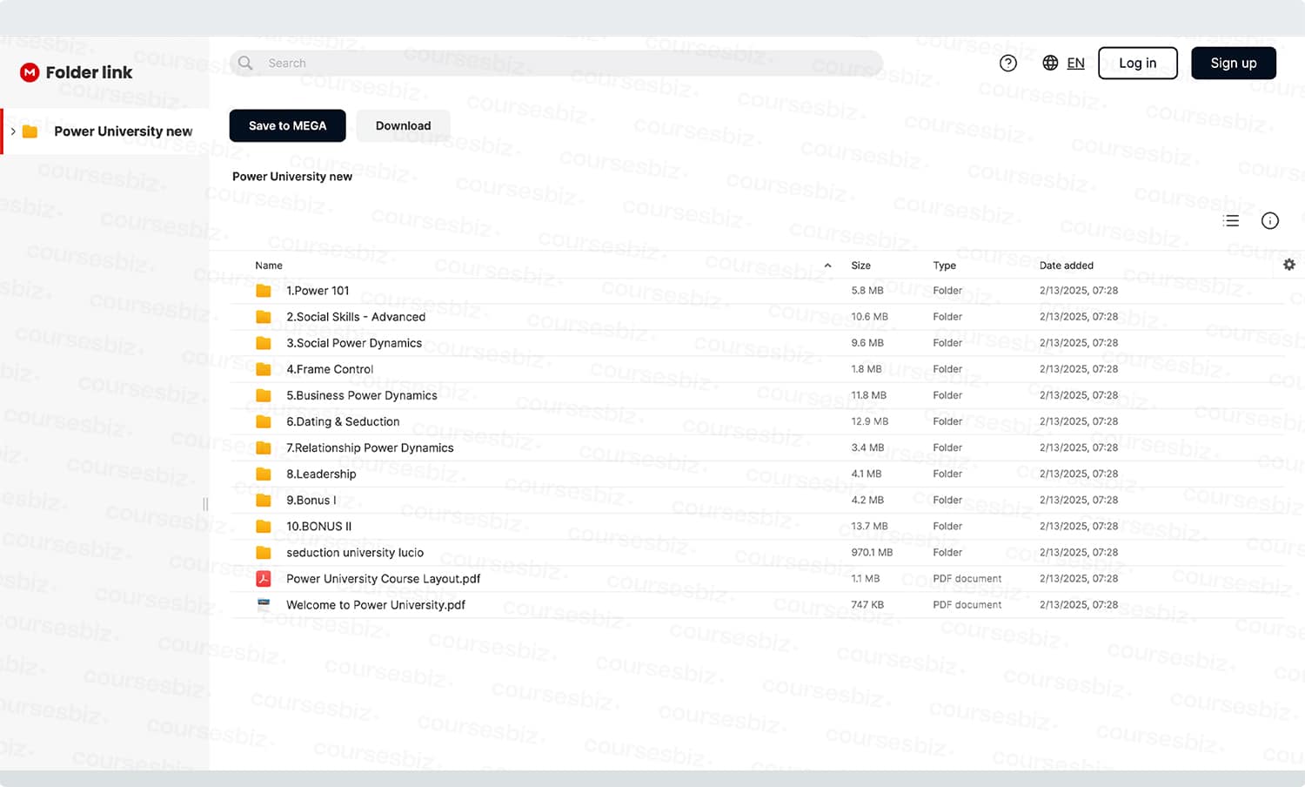
Task: Click folder icon of 2.Social Skills - Advanced
Action: 264,317
